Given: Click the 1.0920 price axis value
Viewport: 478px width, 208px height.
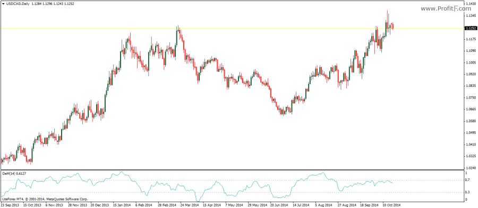Looking at the screenshot, I should click(x=470, y=74).
